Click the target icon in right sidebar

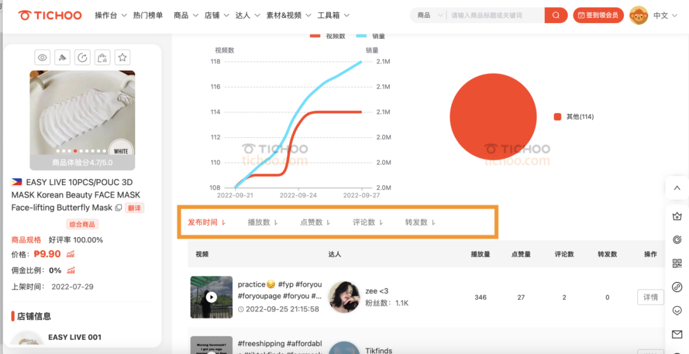click(677, 239)
